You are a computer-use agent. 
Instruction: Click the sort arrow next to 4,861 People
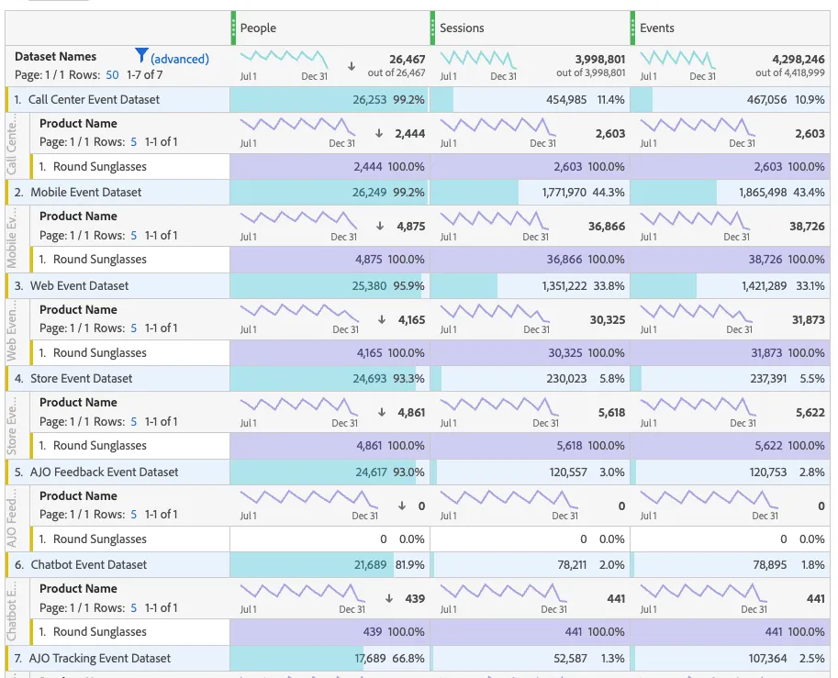coord(382,413)
